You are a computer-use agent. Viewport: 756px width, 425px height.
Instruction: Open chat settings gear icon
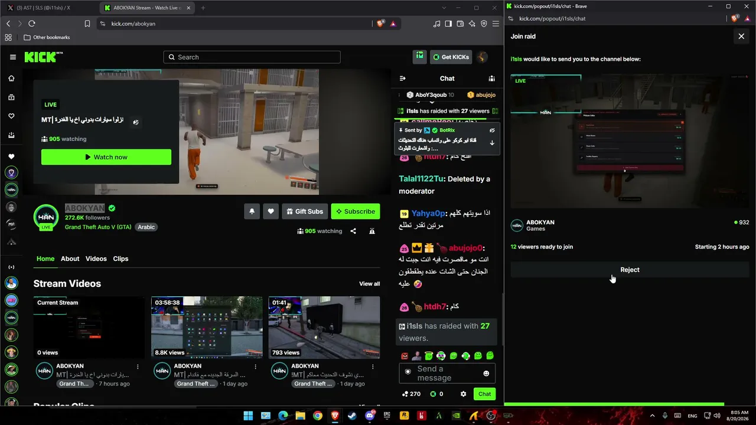pyautogui.click(x=464, y=394)
